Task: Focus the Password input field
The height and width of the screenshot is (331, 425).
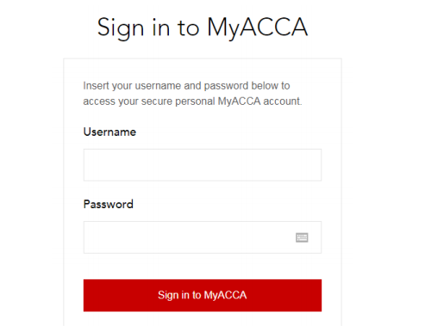Action: point(203,237)
